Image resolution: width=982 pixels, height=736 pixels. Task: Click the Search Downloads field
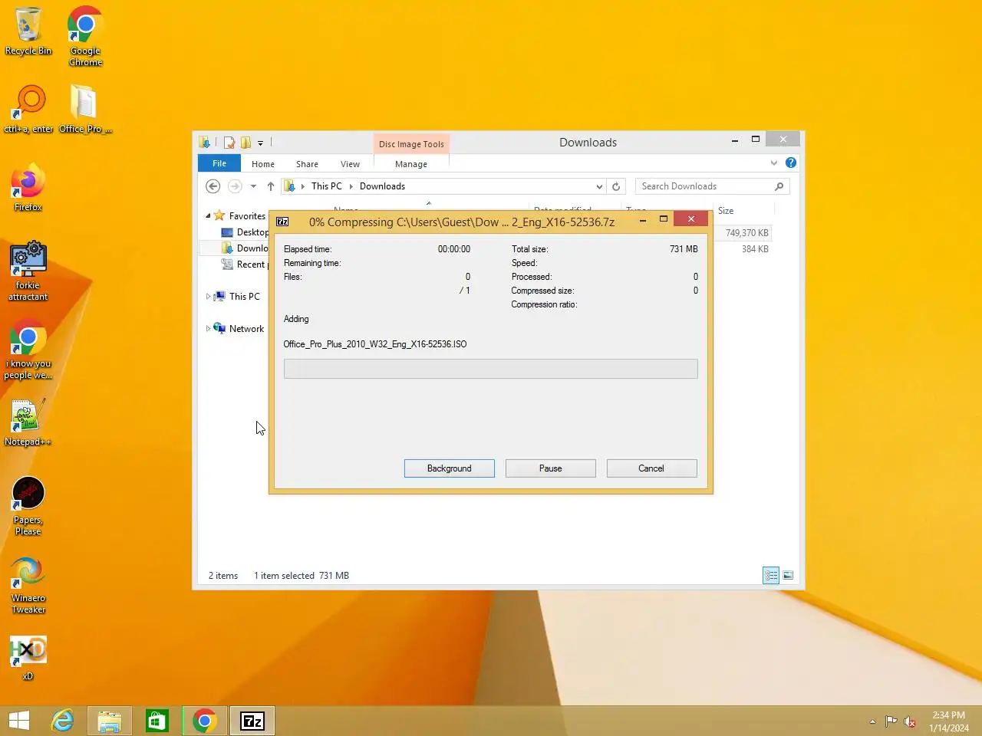712,186
